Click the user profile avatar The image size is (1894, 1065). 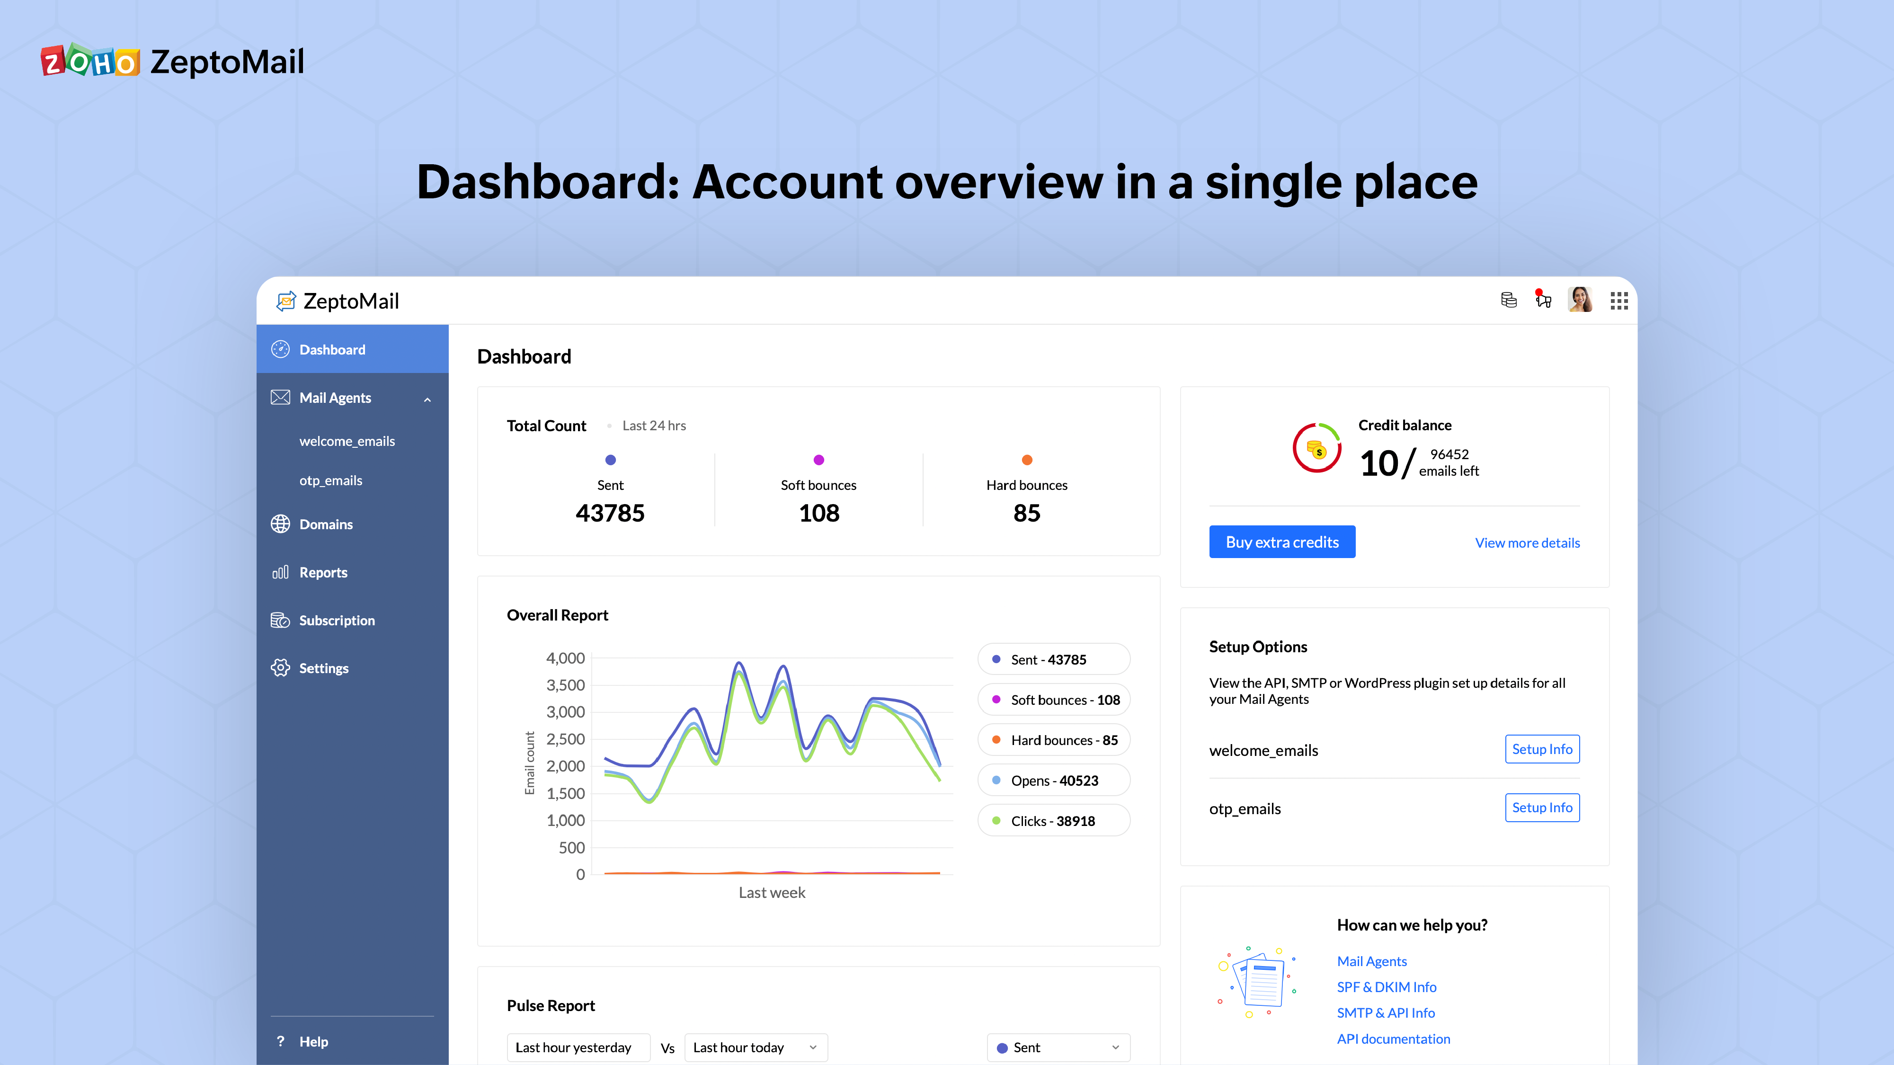pos(1580,300)
